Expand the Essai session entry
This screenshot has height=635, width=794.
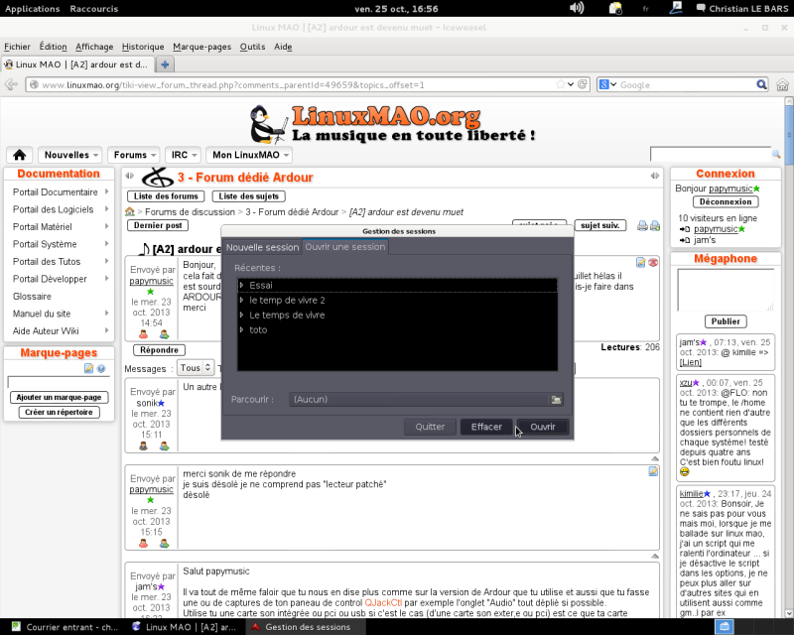pos(242,286)
